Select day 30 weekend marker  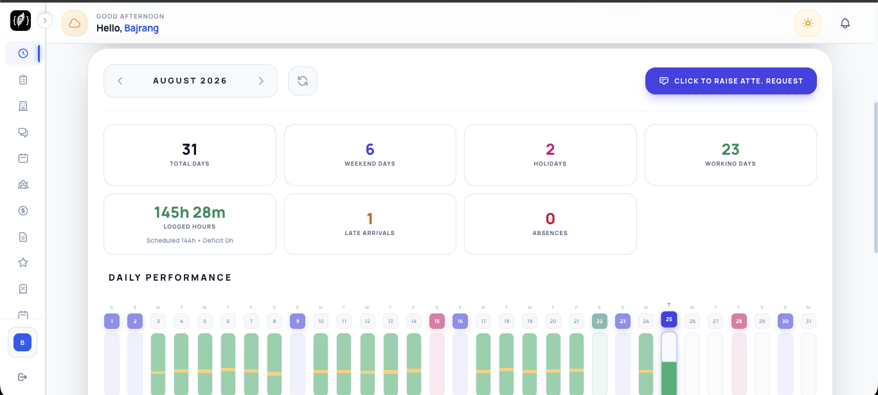(x=785, y=320)
